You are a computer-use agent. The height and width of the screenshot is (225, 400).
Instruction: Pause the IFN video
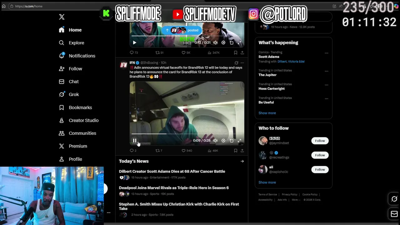coord(134,141)
